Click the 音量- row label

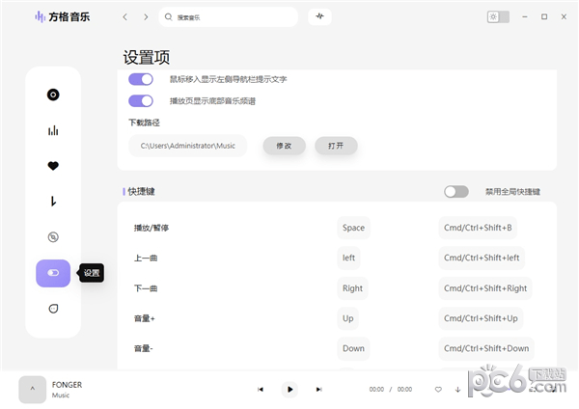click(143, 348)
